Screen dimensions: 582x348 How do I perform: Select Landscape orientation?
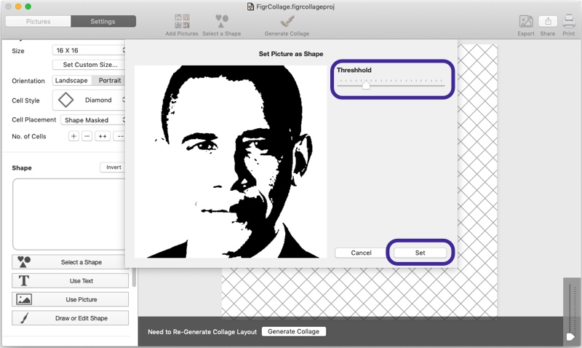[71, 81]
